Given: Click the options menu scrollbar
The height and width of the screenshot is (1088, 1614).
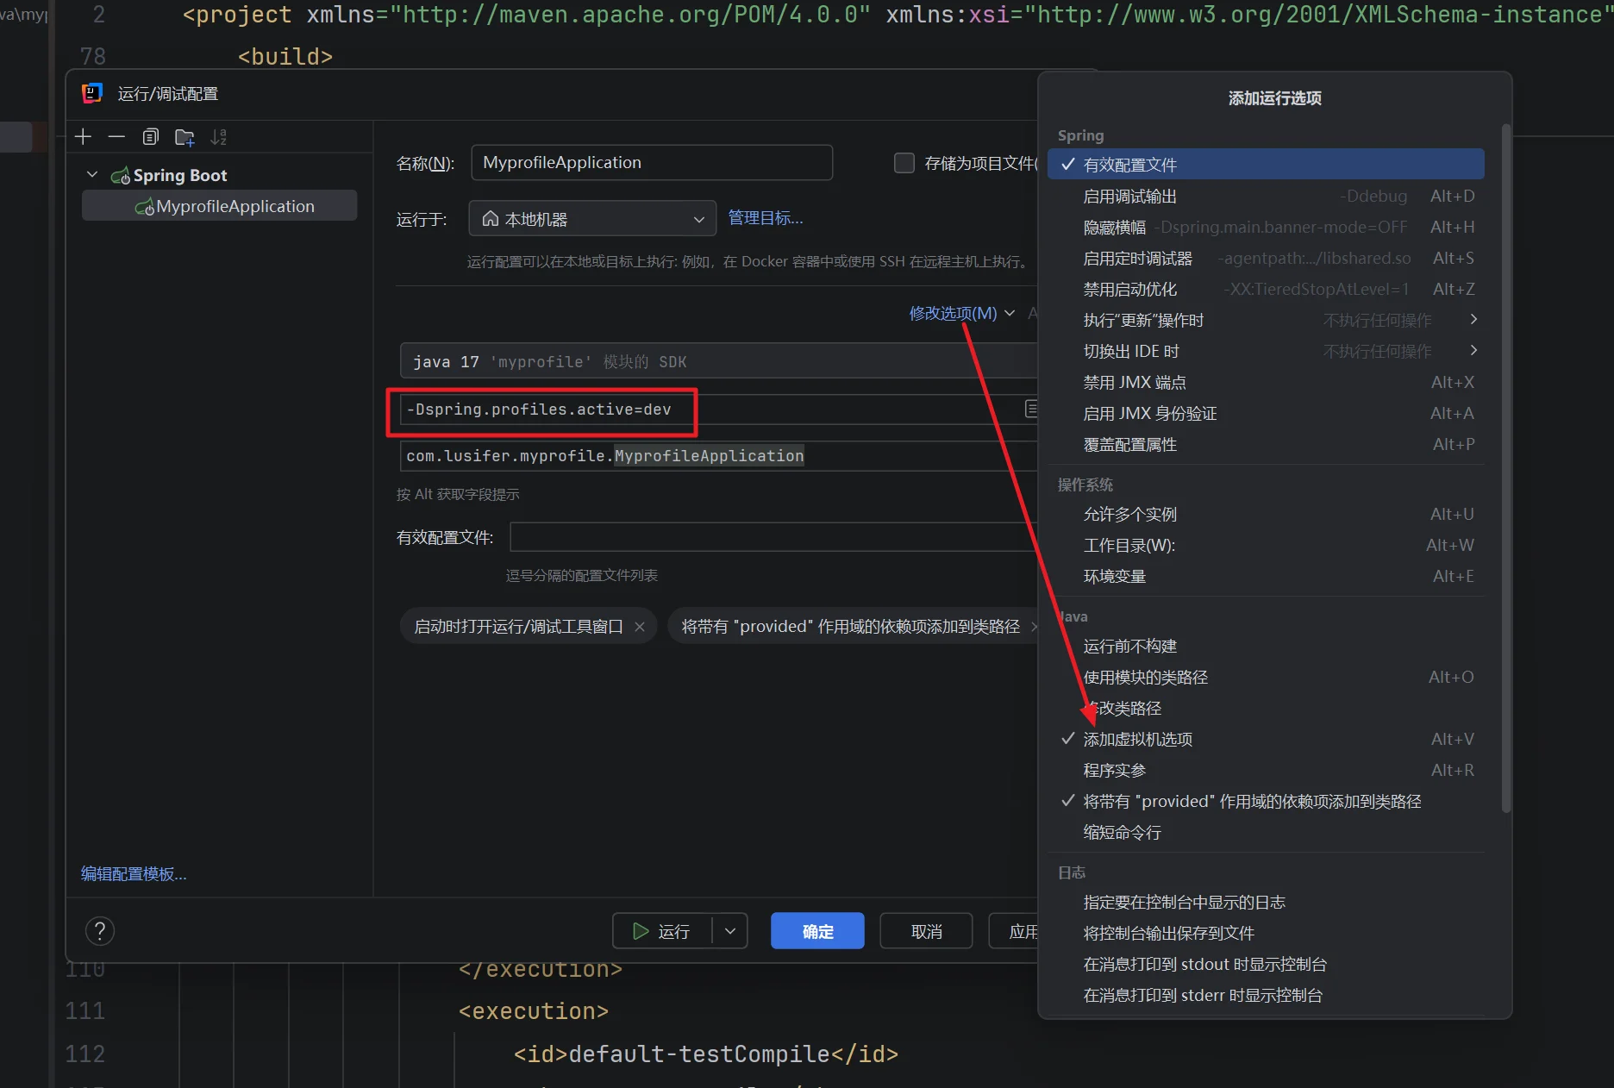Looking at the screenshot, I should [x=1505, y=468].
